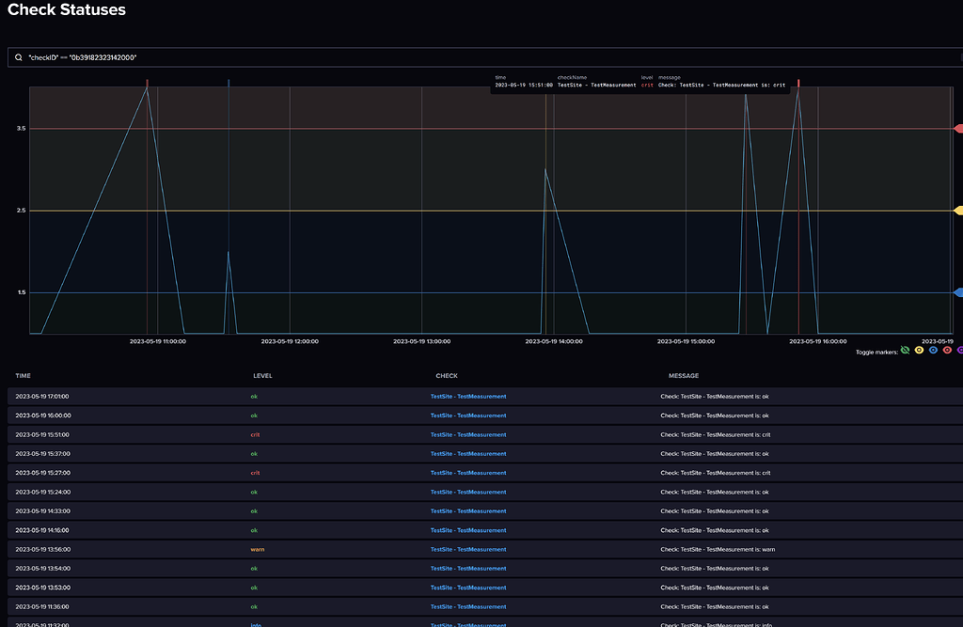Open TestSite check link in 15:51:00 crit row
This screenshot has width=963, height=627.
[467, 435]
